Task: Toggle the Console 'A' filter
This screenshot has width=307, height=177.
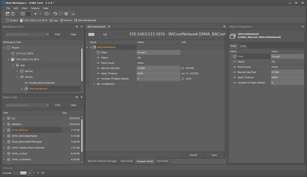Action: (30, 173)
